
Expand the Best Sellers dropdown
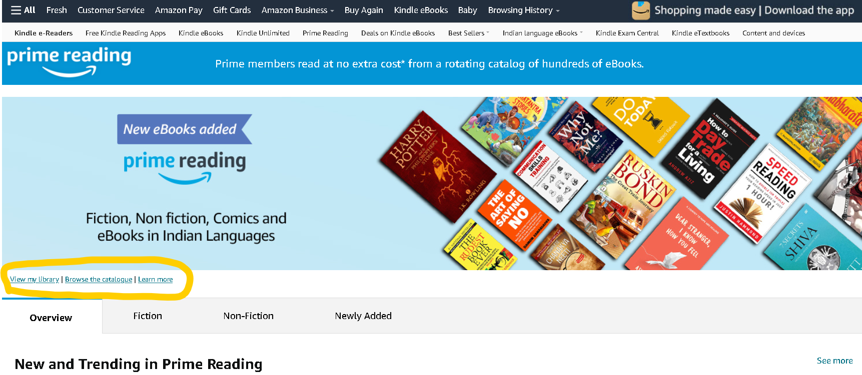click(469, 33)
